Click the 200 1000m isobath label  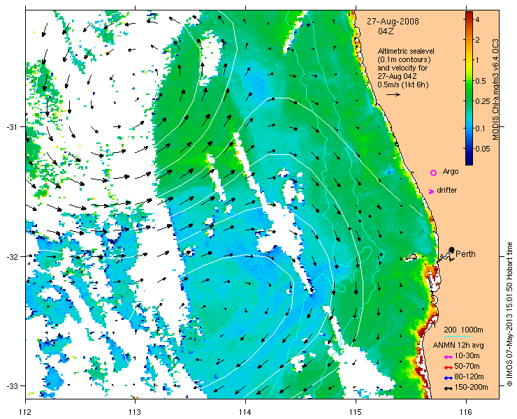coord(464,330)
